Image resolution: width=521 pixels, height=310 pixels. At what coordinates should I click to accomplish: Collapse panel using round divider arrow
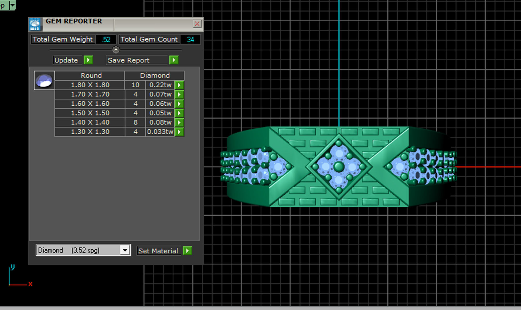[x=116, y=49]
